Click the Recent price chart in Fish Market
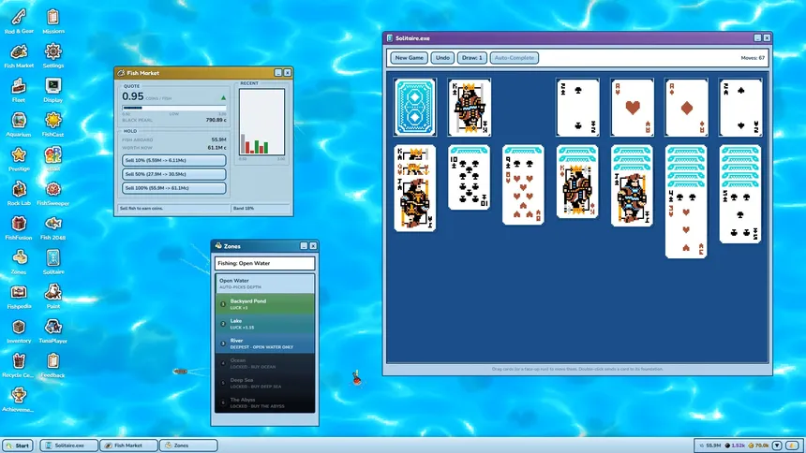 [261, 122]
